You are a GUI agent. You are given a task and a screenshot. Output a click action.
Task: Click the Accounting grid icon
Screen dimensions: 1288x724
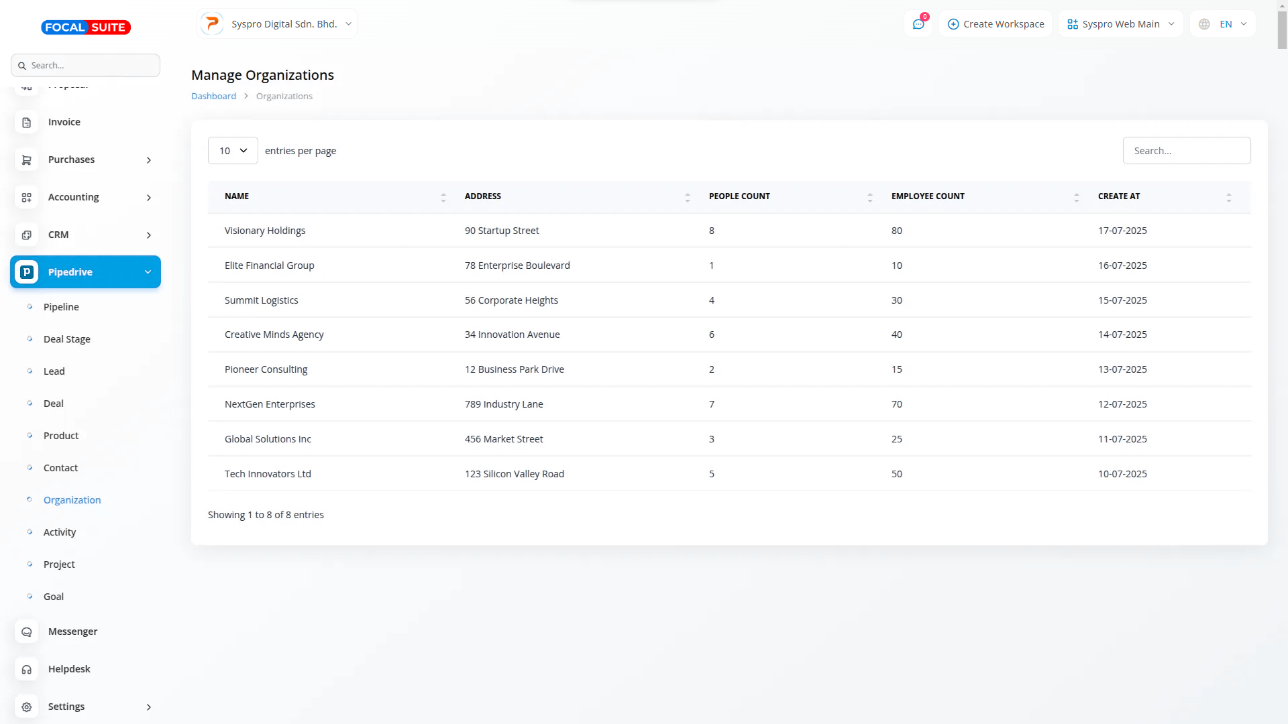pyautogui.click(x=27, y=198)
